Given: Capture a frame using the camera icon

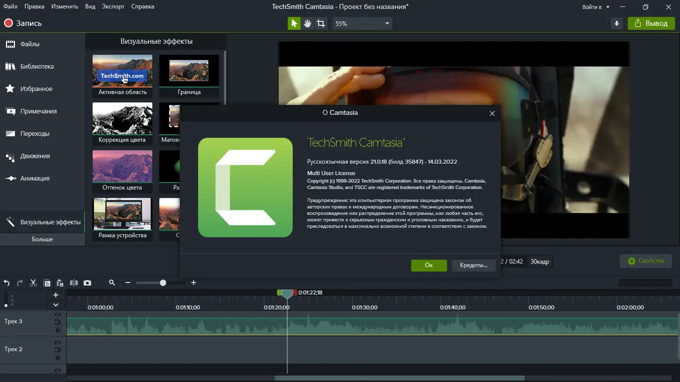Looking at the screenshot, I should [88, 283].
